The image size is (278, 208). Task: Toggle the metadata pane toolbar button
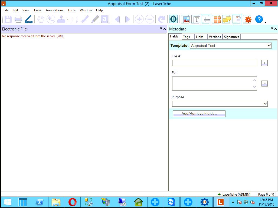[x=206, y=19]
